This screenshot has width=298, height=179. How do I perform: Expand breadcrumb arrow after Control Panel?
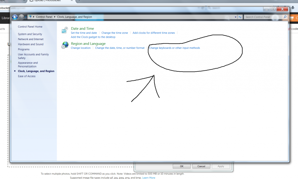click(x=54, y=17)
